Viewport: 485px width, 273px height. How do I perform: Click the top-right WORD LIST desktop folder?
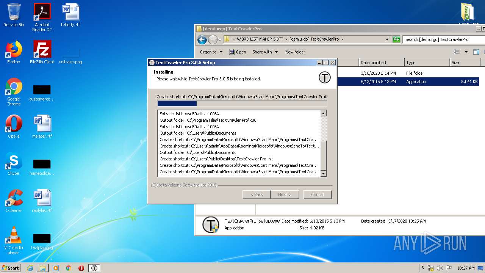(x=468, y=14)
